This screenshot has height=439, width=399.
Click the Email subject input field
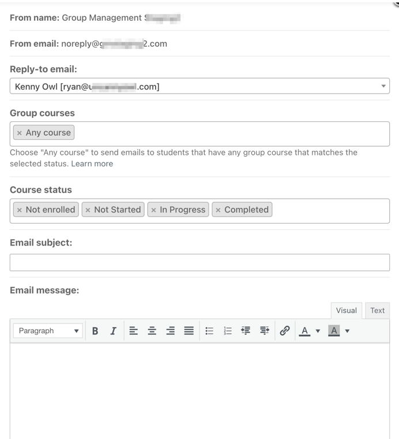pyautogui.click(x=199, y=262)
